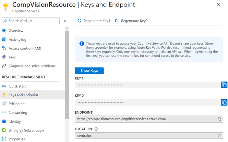Click the blue info icon in notice banner

point(82,43)
